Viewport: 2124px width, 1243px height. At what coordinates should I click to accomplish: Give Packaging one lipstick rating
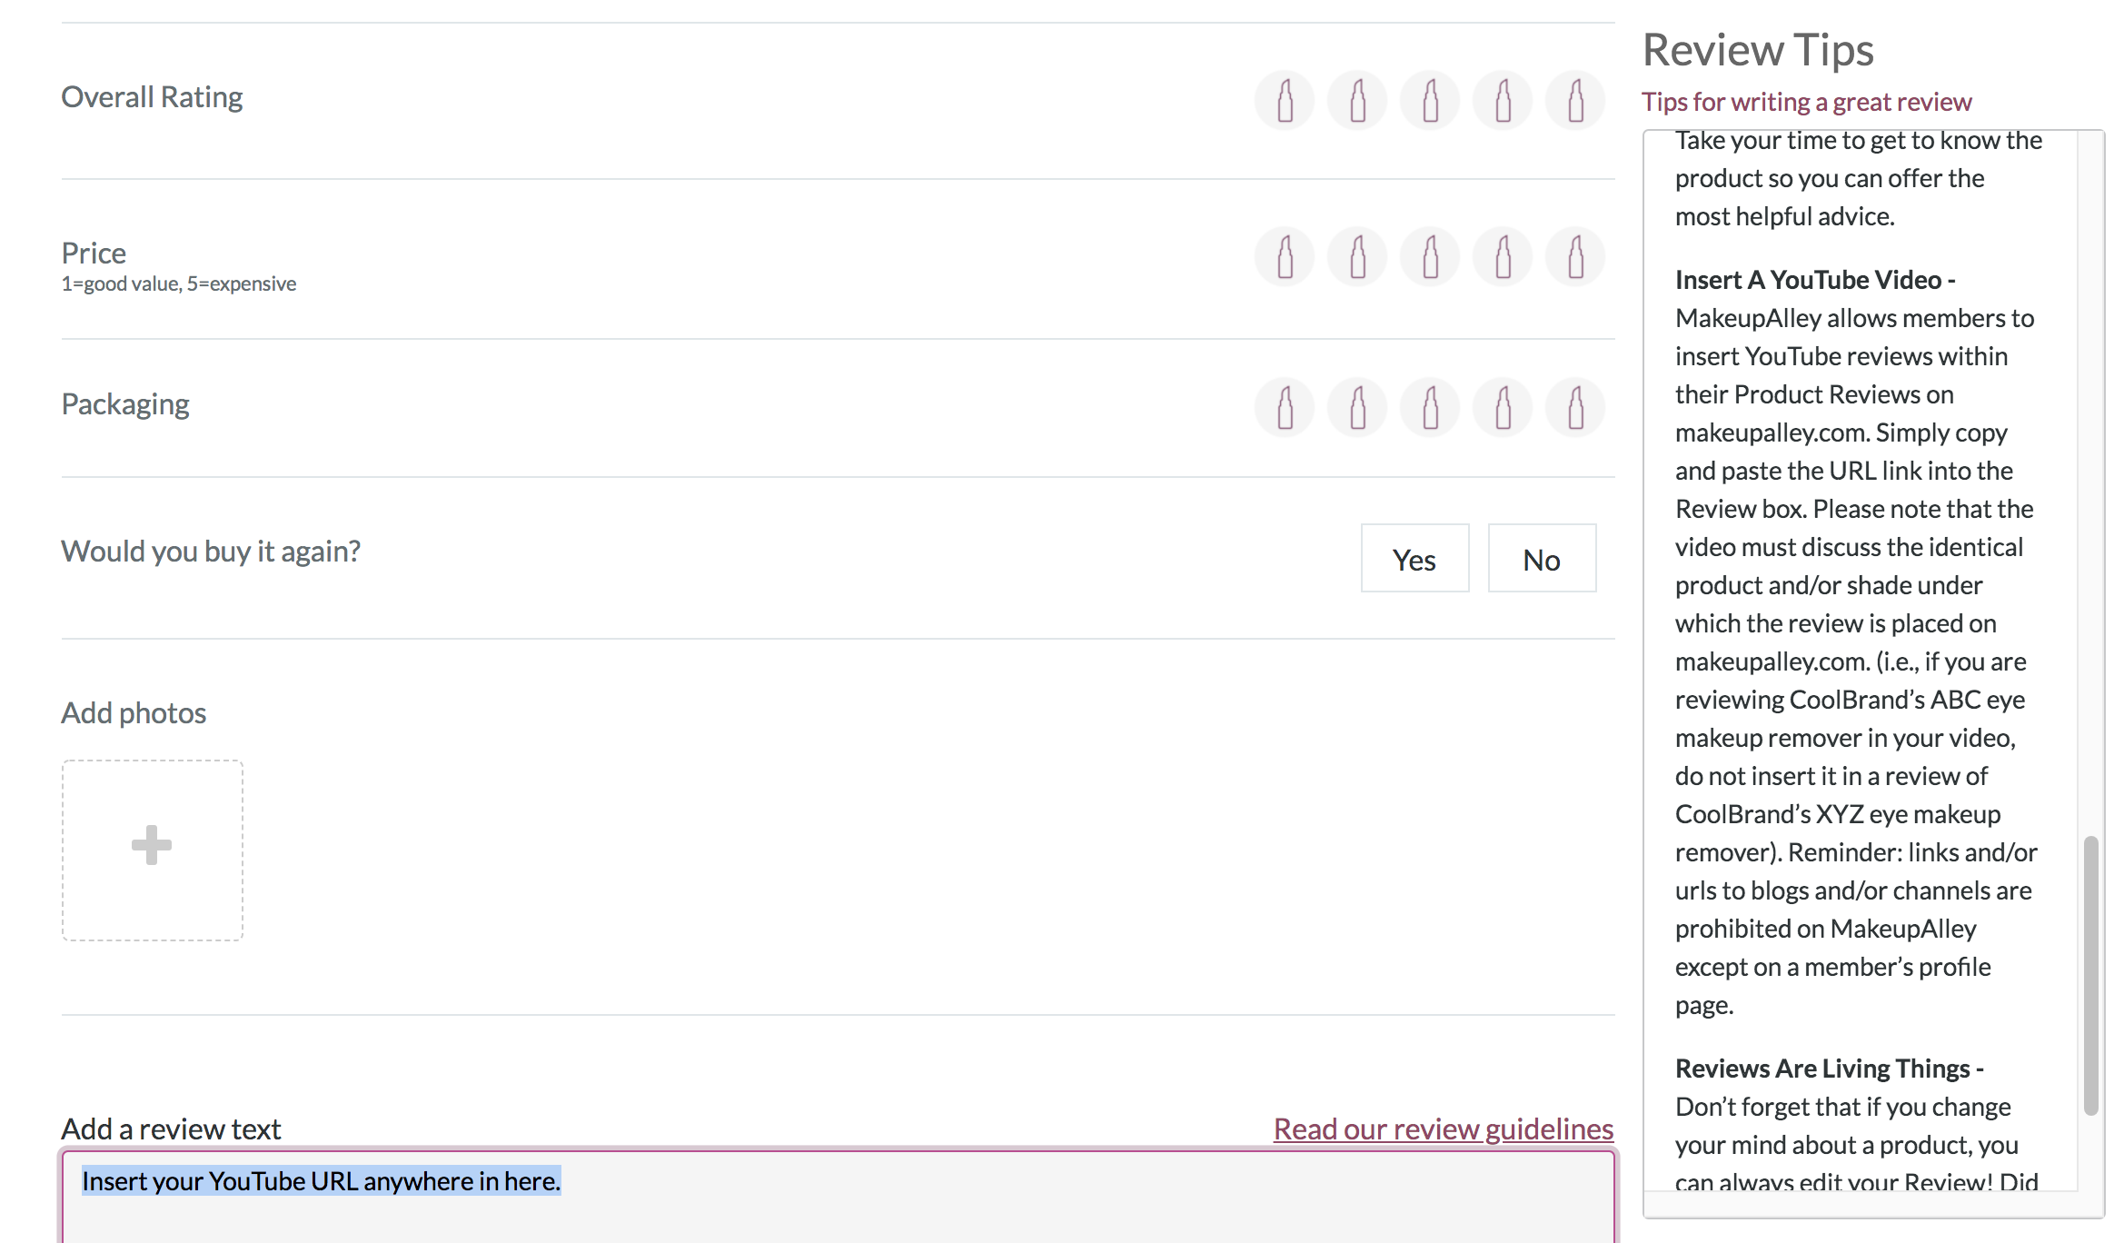coord(1285,407)
